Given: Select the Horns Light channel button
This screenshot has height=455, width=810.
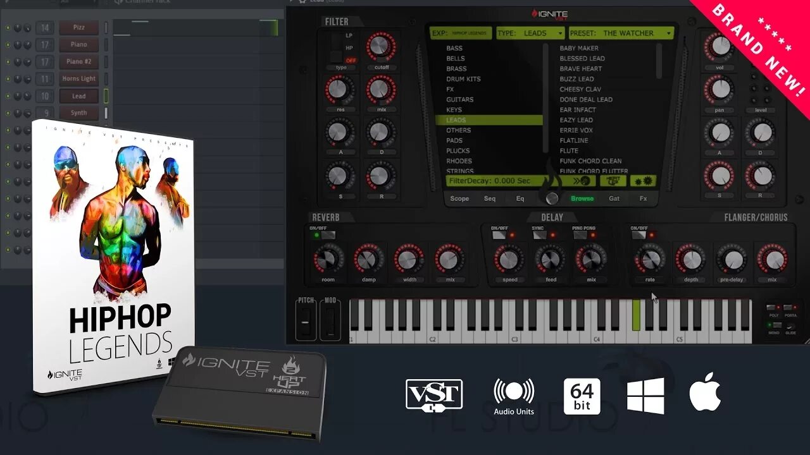Looking at the screenshot, I should [x=78, y=79].
